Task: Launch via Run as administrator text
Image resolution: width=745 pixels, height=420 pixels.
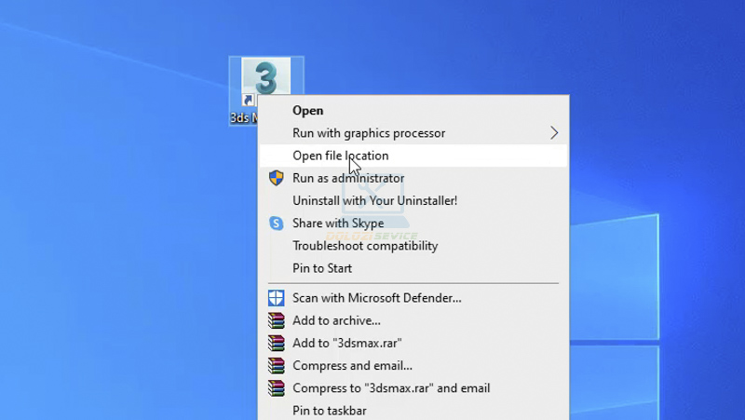Action: [348, 178]
